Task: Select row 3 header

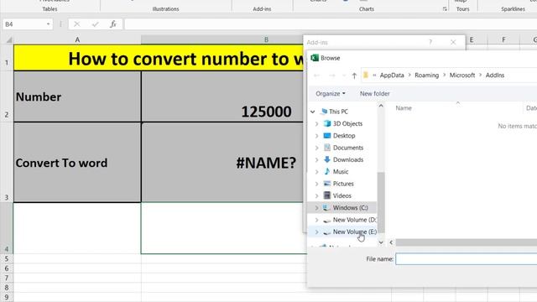Action: [7, 162]
